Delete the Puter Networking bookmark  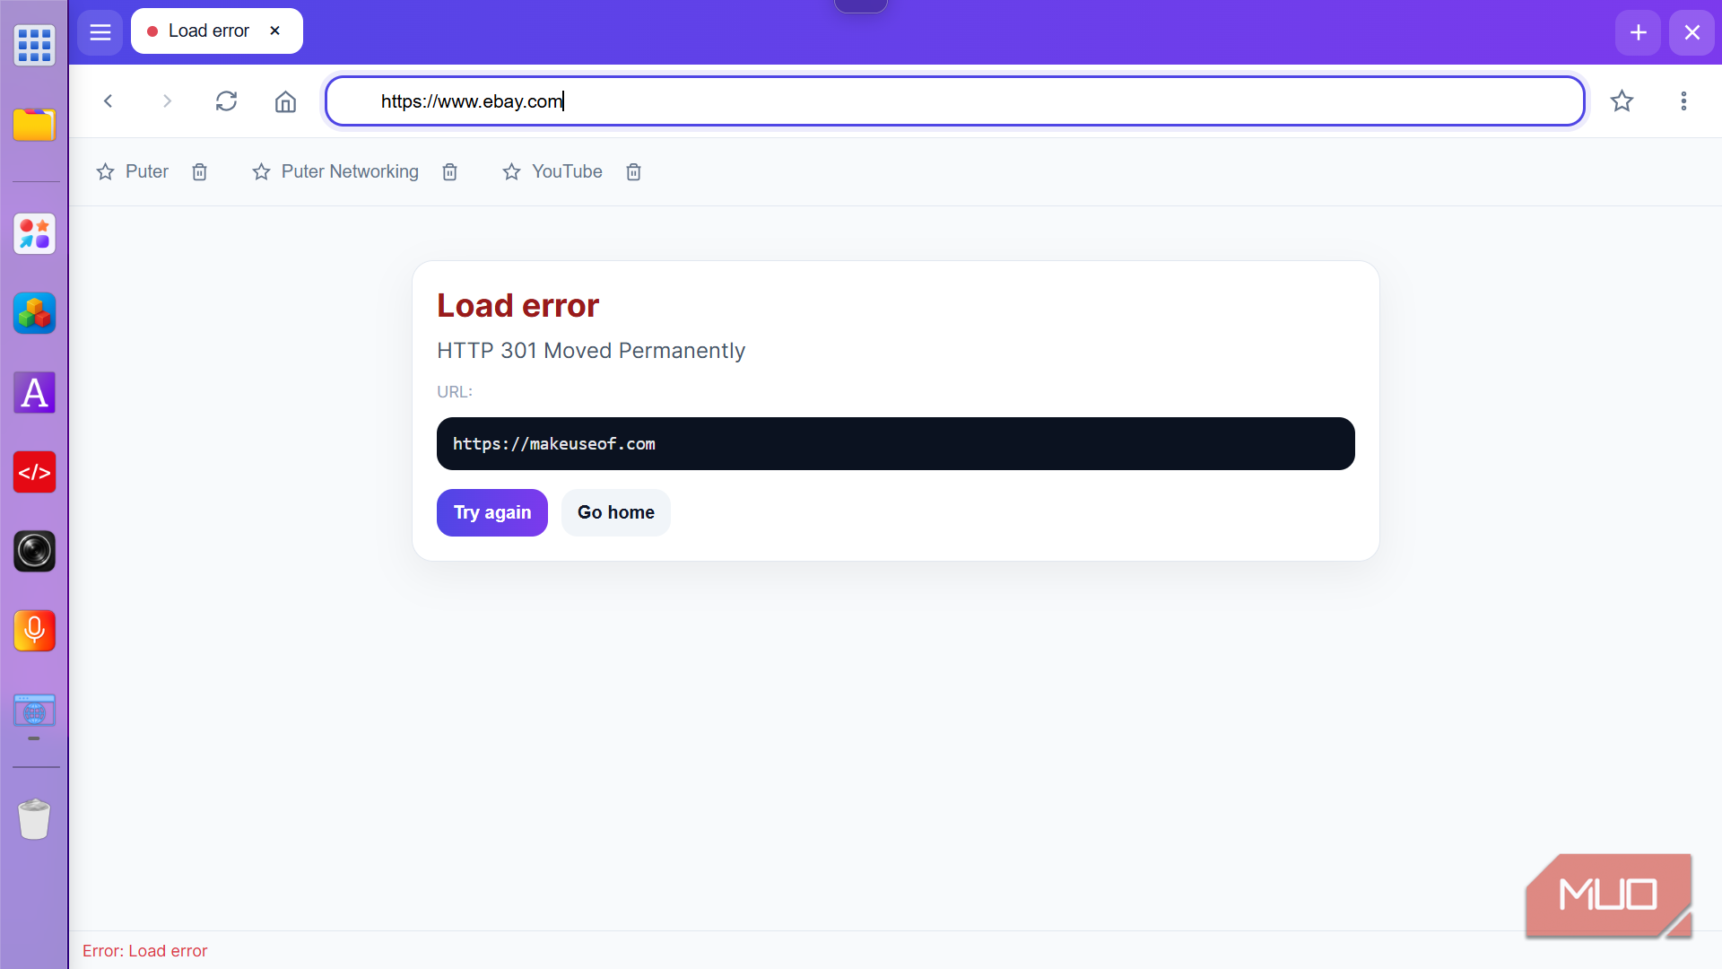450,172
